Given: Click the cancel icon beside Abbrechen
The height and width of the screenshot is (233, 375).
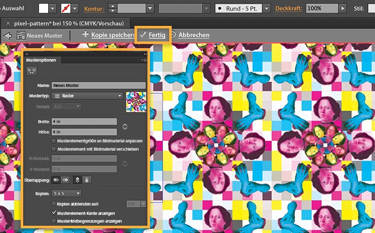Looking at the screenshot, I should [173, 35].
